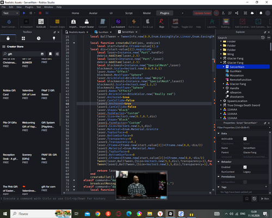The height and width of the screenshot is (218, 272).
Task: Collapse the Behavior properties section
Action: [219, 162]
